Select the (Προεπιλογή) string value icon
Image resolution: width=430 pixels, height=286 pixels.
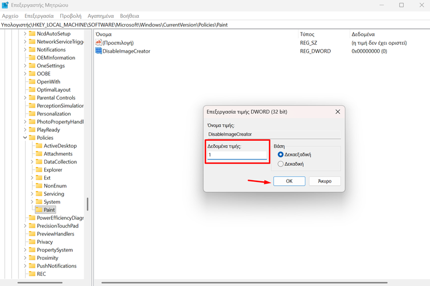[x=99, y=42]
